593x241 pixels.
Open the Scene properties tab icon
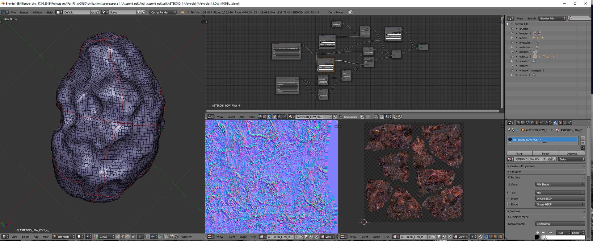(x=528, y=123)
